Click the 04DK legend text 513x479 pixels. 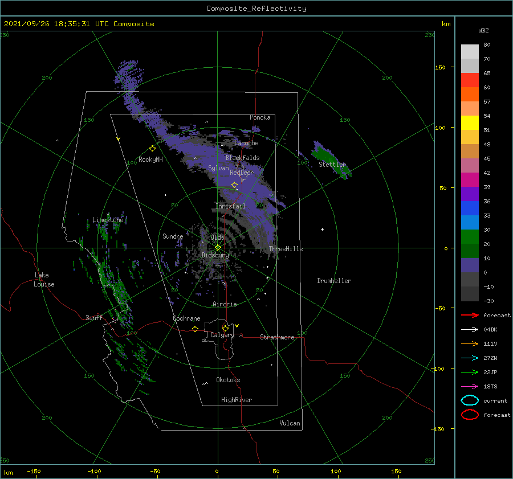490,330
